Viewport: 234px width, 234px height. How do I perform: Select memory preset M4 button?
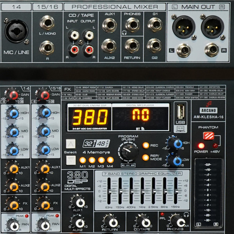[x=110, y=160]
